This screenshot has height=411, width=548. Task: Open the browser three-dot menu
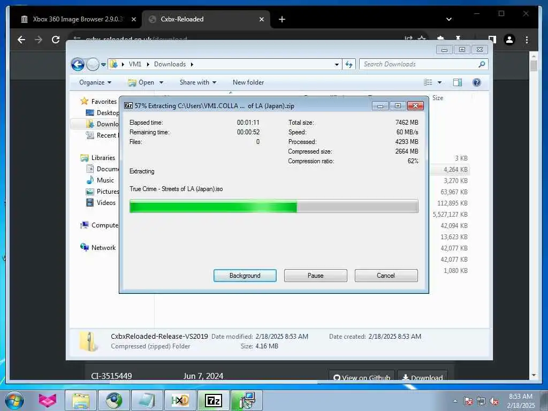pos(527,40)
